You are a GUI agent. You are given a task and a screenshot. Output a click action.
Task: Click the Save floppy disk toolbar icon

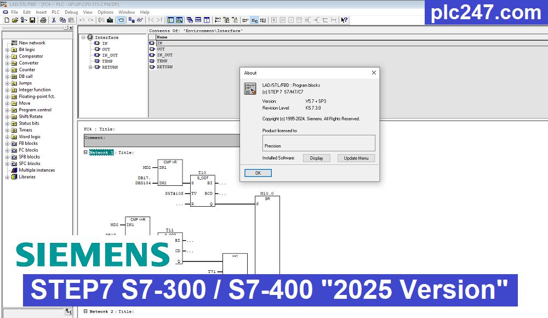point(32,20)
